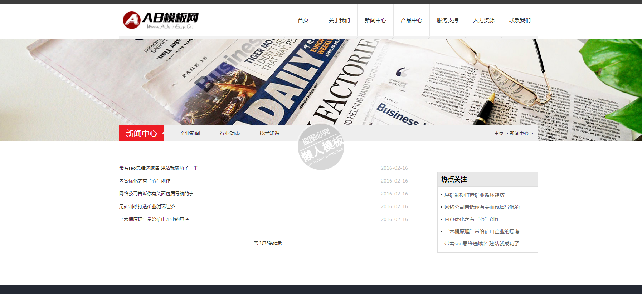Click "木桶原理"带给矿山企业的思考 in the 热点关注 sidebar
The width and height of the screenshot is (642, 294).
click(482, 231)
